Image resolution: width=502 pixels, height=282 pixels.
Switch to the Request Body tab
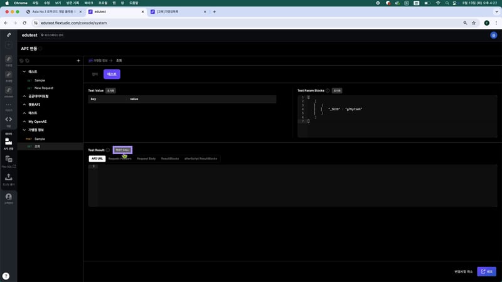coord(146,159)
